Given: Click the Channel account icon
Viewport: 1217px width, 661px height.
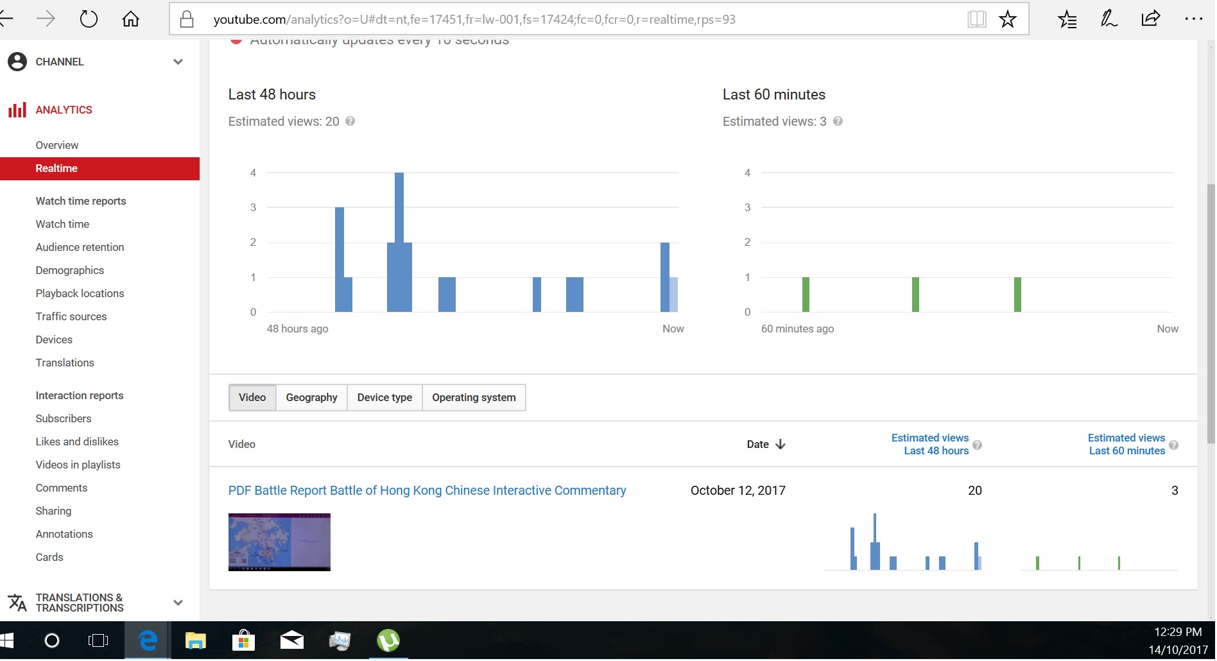Looking at the screenshot, I should [17, 62].
